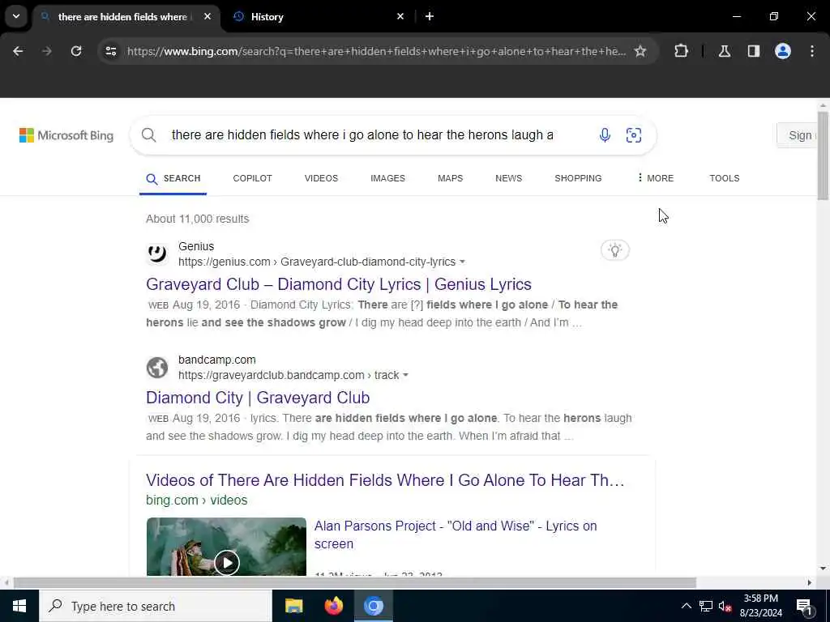This screenshot has width=830, height=622.
Task: Expand the genius.com URL dropdown arrow
Action: click(462, 262)
